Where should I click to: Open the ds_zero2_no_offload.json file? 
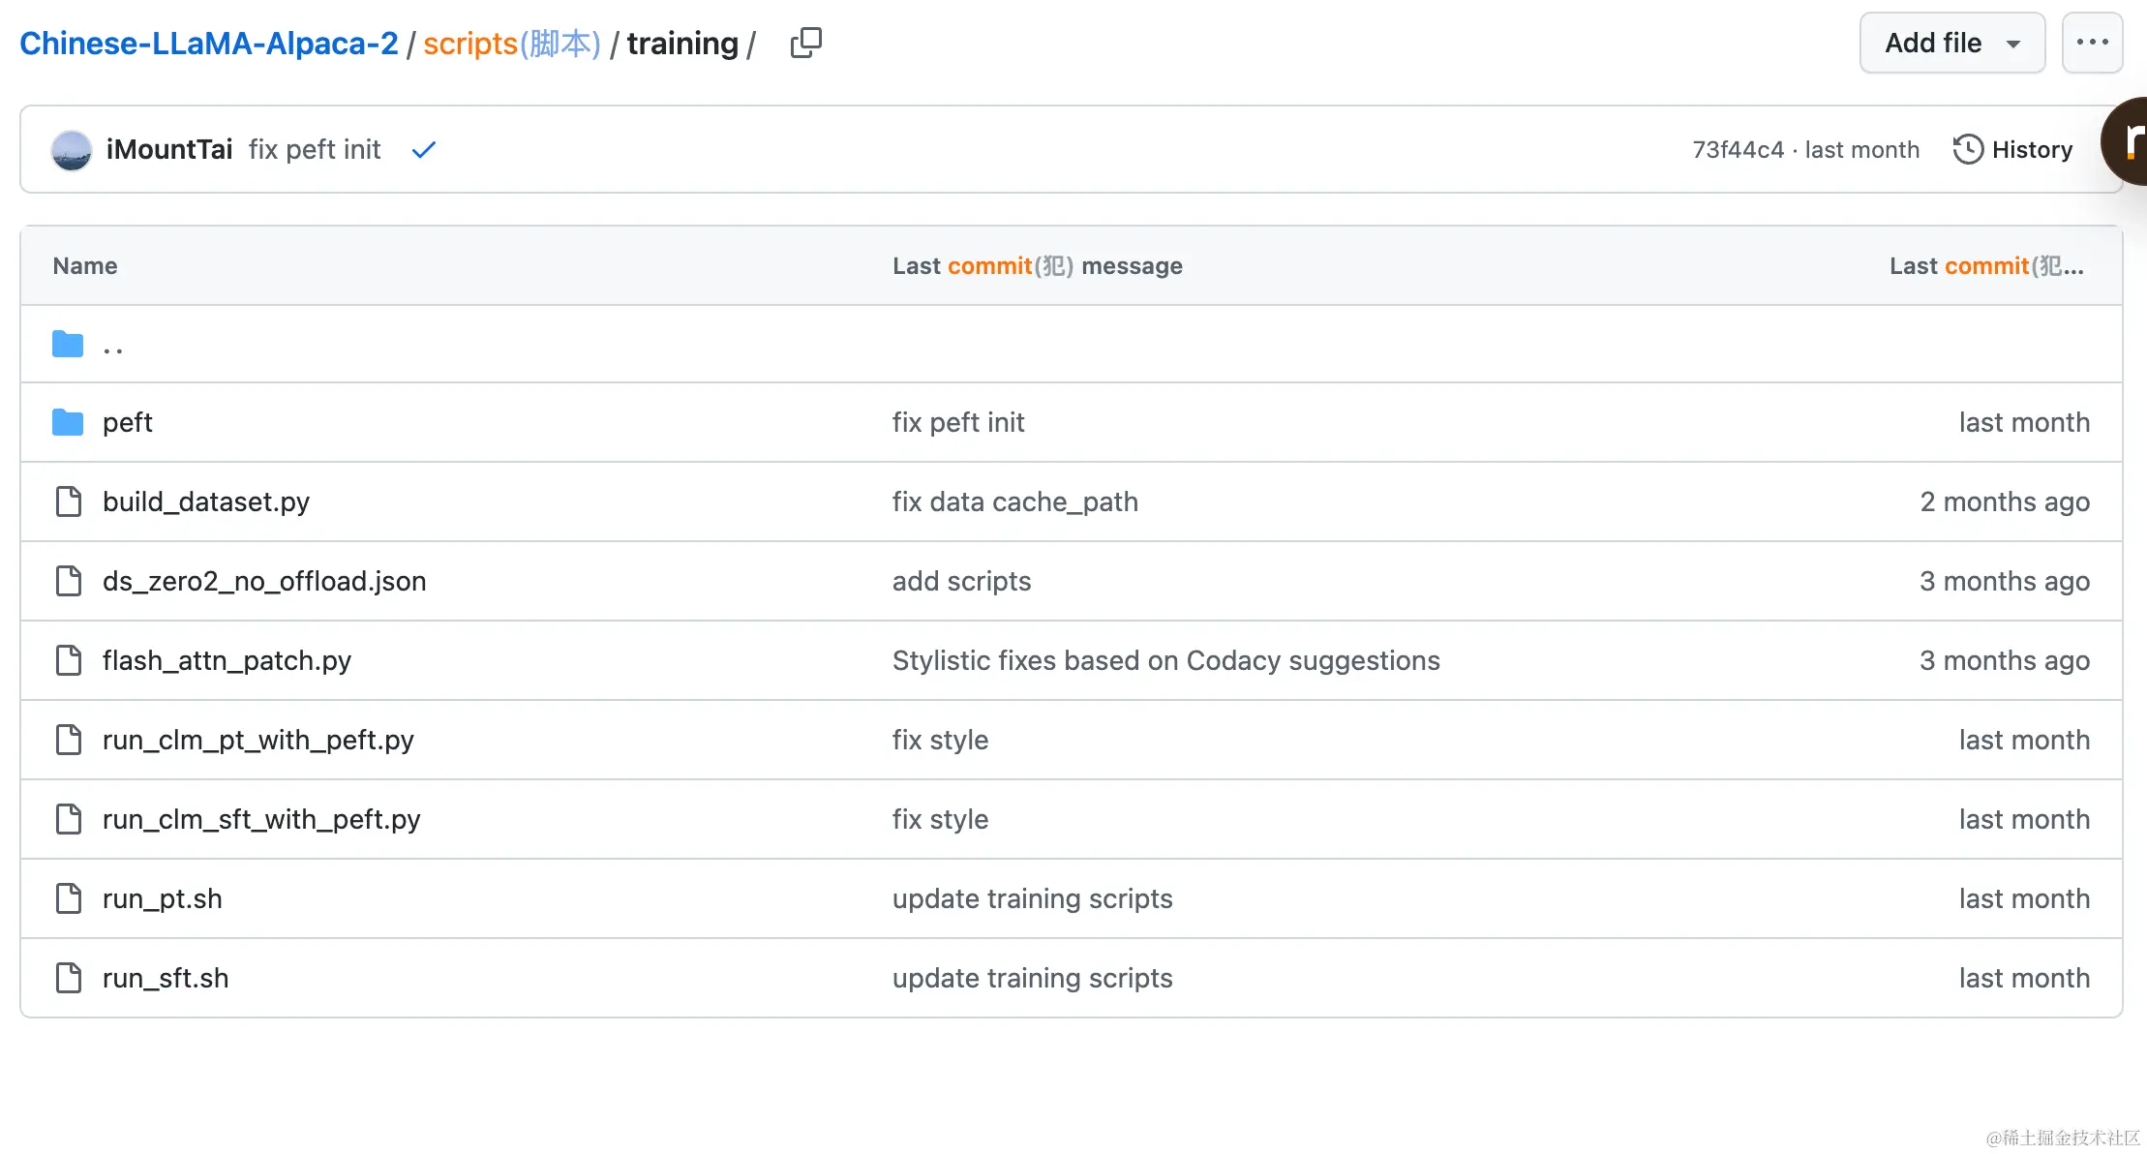(x=263, y=581)
